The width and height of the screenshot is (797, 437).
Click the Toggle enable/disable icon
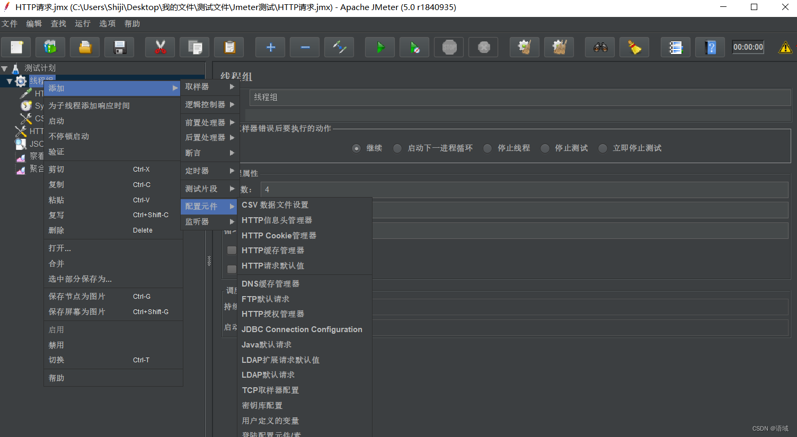coord(339,47)
